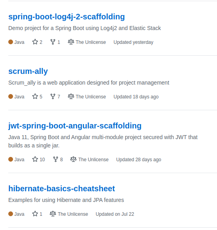Image resolution: width=217 pixels, height=230 pixels.
Task: Click license scale icon of hibernate-basics-cheatsheet
Action: point(53,214)
